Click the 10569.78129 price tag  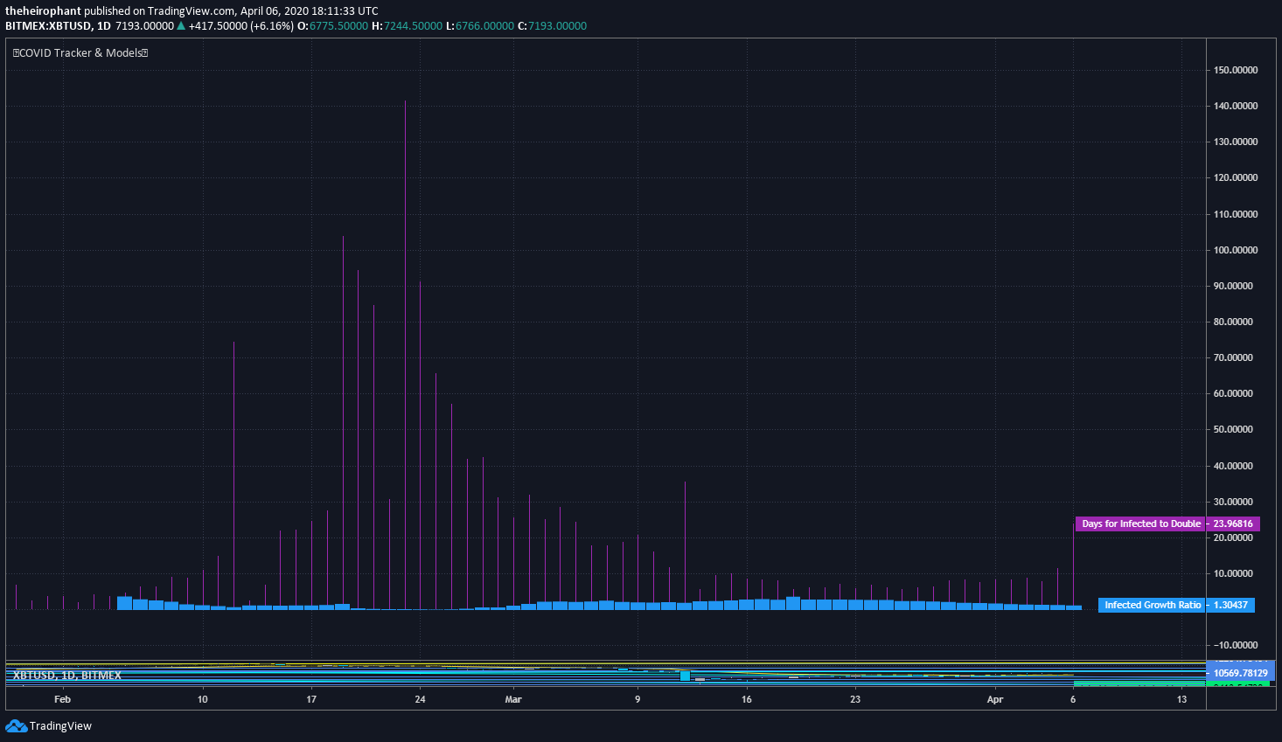(x=1240, y=673)
